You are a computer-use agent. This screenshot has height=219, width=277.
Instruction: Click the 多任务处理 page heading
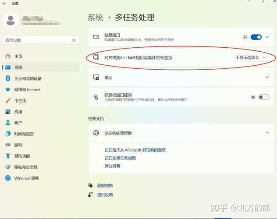(x=135, y=18)
